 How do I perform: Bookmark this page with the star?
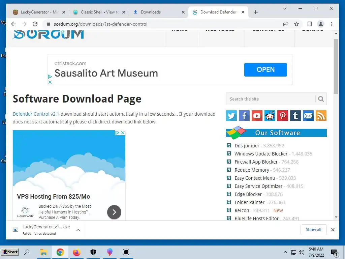pyautogui.click(x=296, y=24)
